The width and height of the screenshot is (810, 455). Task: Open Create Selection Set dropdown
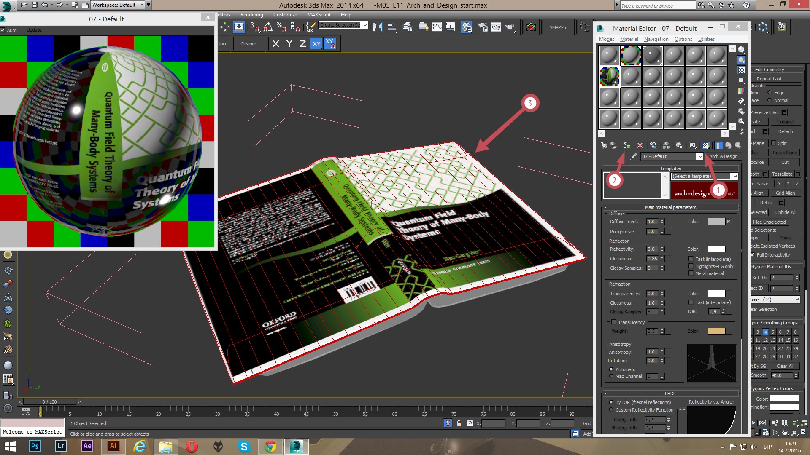tap(364, 25)
